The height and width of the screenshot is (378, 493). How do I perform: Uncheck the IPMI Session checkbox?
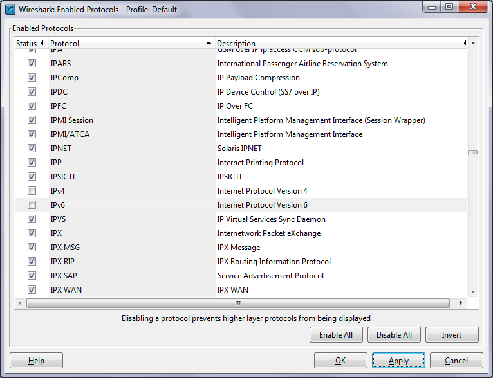pyautogui.click(x=32, y=120)
